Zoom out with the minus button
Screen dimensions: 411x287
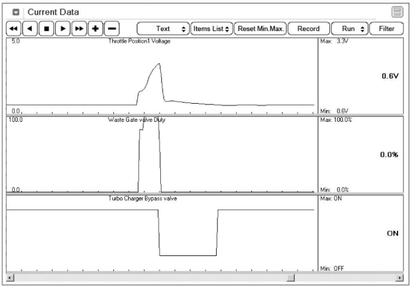[x=112, y=29]
